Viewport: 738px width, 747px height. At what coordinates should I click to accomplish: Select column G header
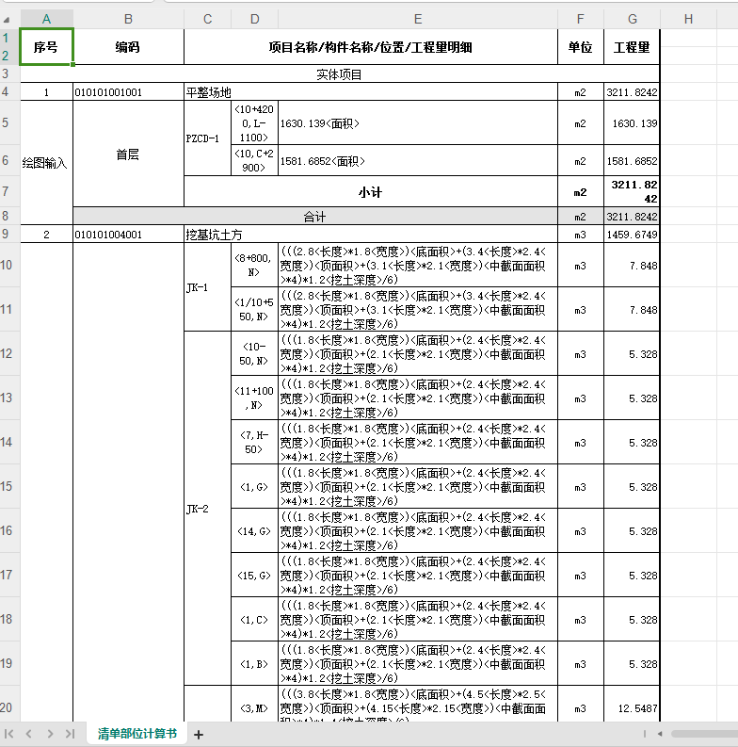point(632,19)
